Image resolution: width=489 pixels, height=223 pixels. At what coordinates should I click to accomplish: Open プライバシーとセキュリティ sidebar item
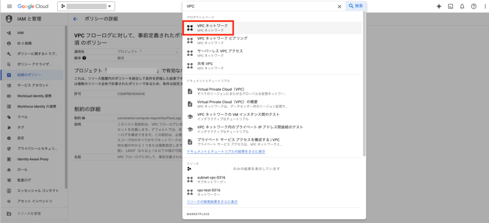coord(33,149)
